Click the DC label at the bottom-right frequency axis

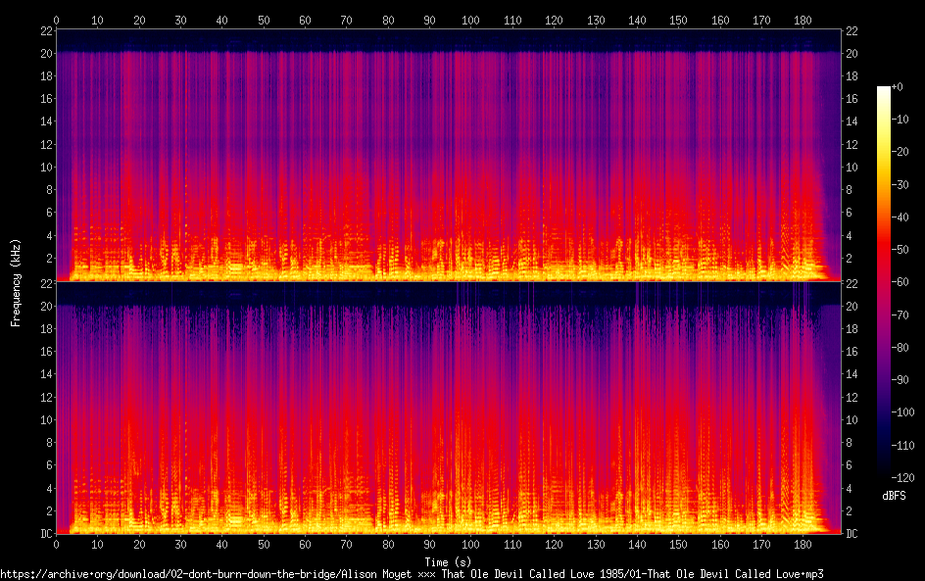pos(852,534)
